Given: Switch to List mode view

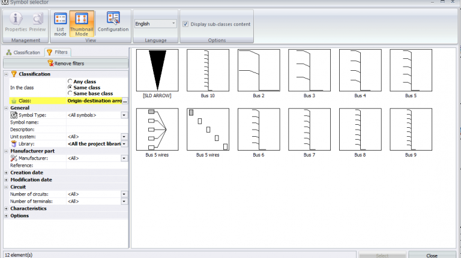Looking at the screenshot, I should point(60,24).
